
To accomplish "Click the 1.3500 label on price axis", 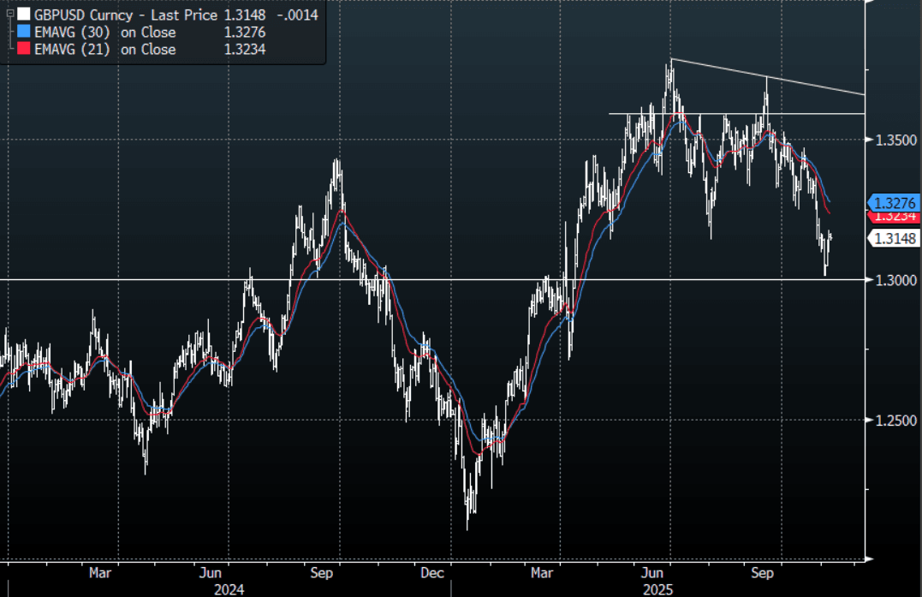I will [x=895, y=140].
